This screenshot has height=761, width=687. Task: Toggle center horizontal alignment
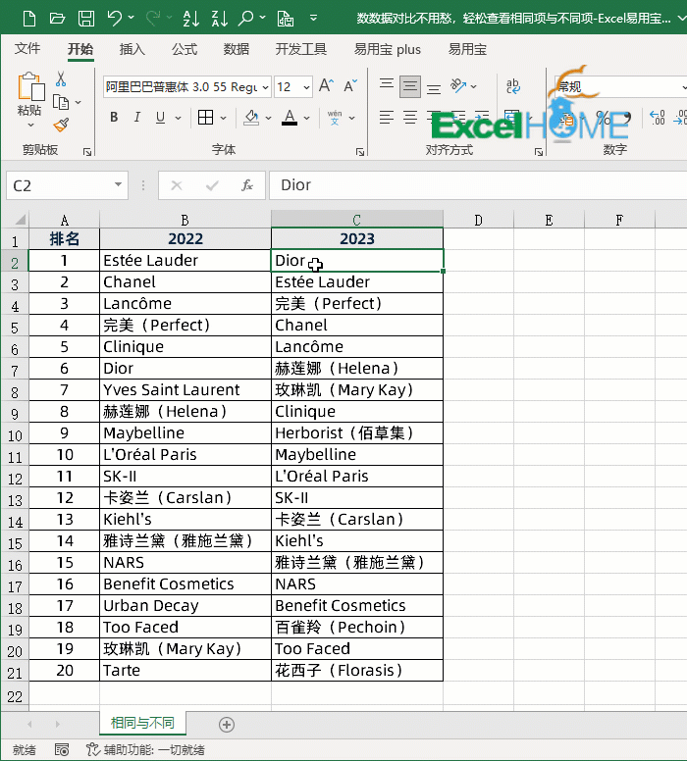(x=410, y=118)
